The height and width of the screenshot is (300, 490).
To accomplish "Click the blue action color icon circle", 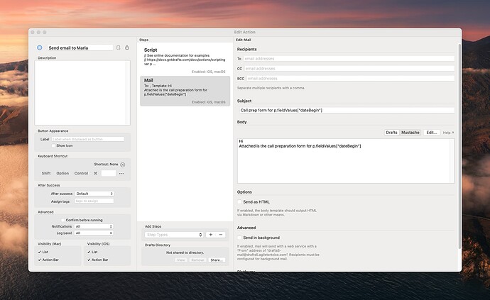I will (39, 48).
